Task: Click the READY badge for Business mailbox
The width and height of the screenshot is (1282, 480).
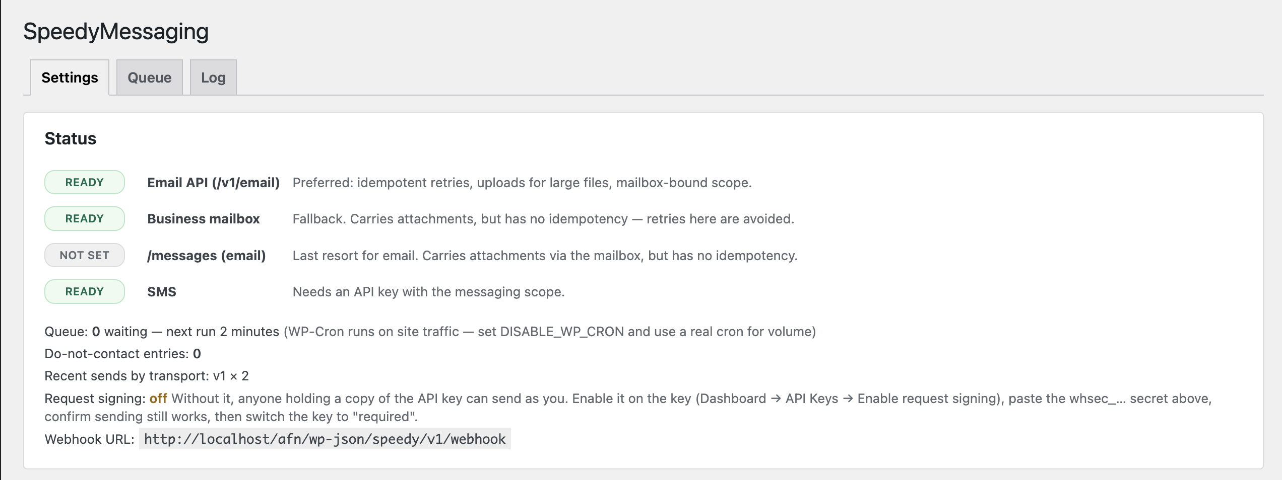Action: [85, 218]
